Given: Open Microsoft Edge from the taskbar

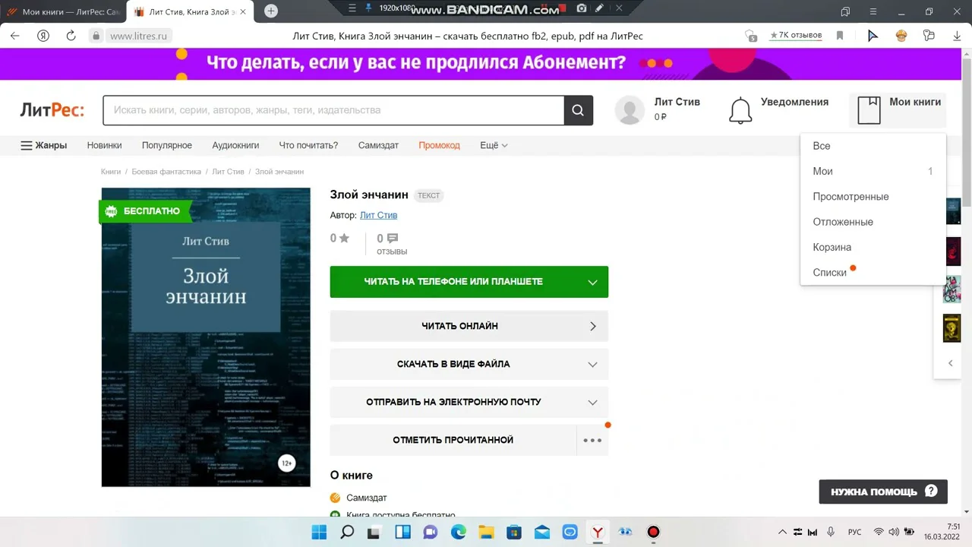Looking at the screenshot, I should pyautogui.click(x=458, y=532).
